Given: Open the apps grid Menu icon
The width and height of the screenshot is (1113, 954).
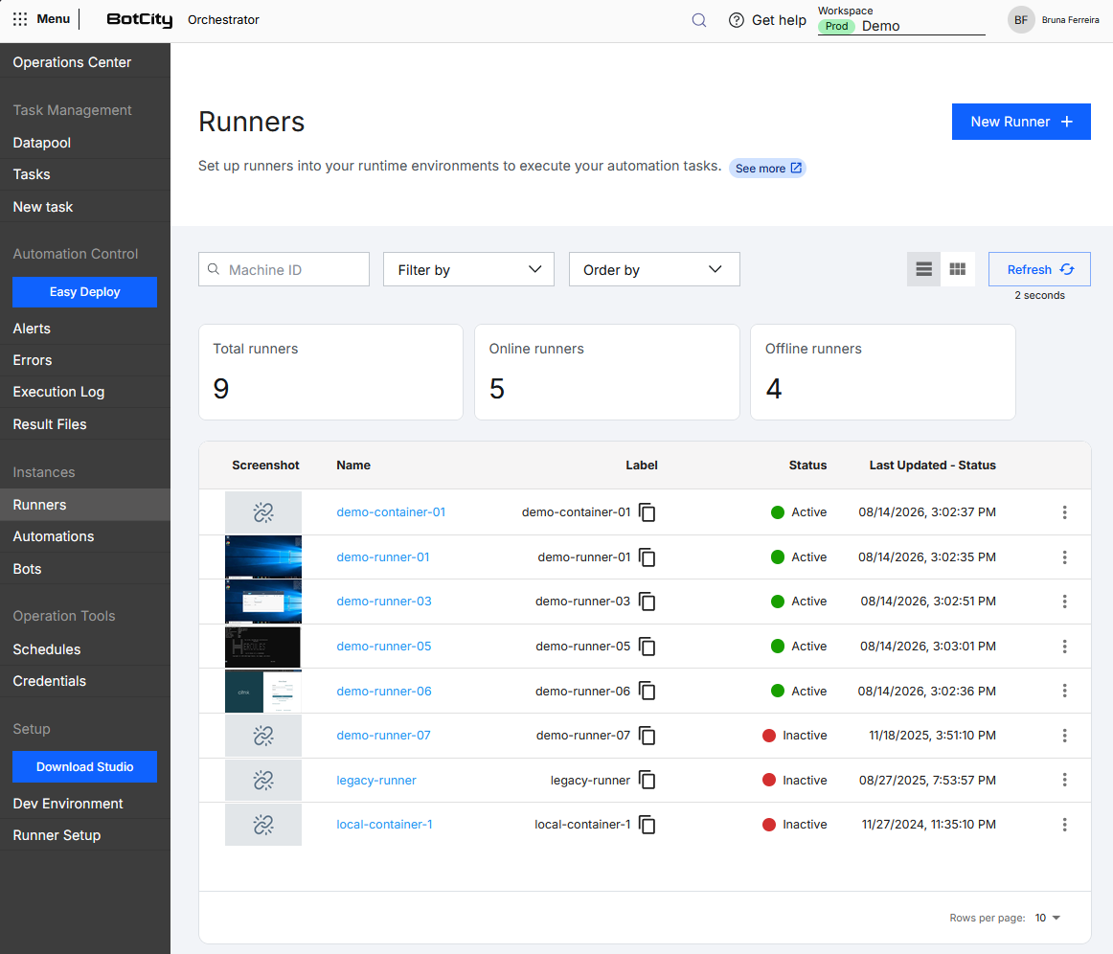Looking at the screenshot, I should coord(20,19).
